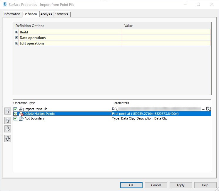Click the move-to-bottom arrow button
The height and width of the screenshot is (191, 219).
[x=8, y=139]
